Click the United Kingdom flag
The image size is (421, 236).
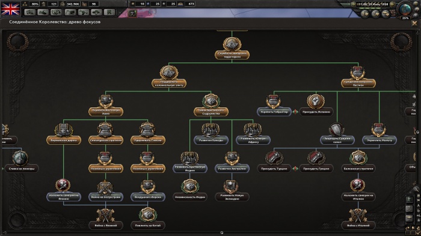pos(11,9)
